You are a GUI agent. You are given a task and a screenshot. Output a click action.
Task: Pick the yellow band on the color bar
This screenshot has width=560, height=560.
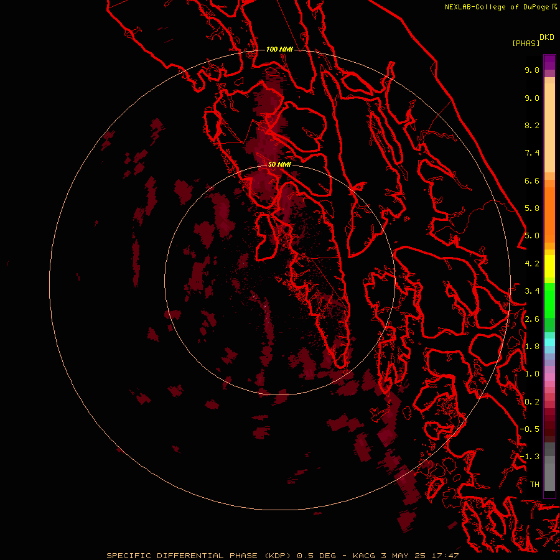click(549, 266)
